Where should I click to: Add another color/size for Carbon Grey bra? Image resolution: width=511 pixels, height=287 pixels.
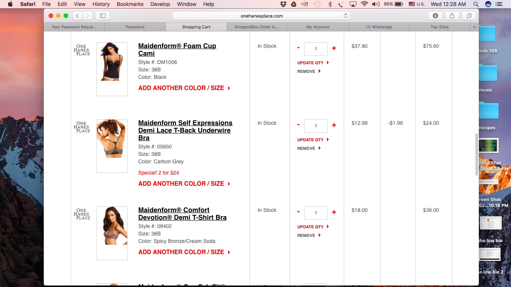tap(184, 184)
